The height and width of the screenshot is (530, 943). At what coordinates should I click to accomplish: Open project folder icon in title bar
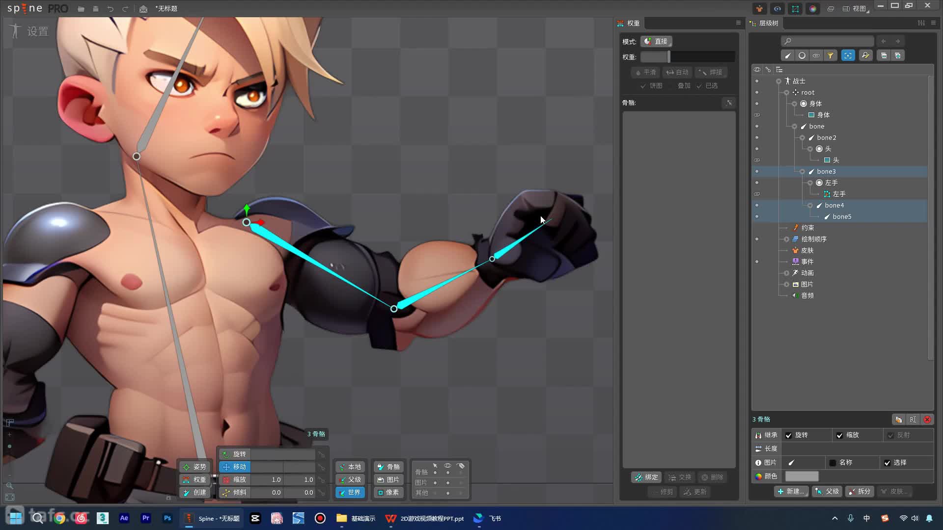tap(81, 9)
